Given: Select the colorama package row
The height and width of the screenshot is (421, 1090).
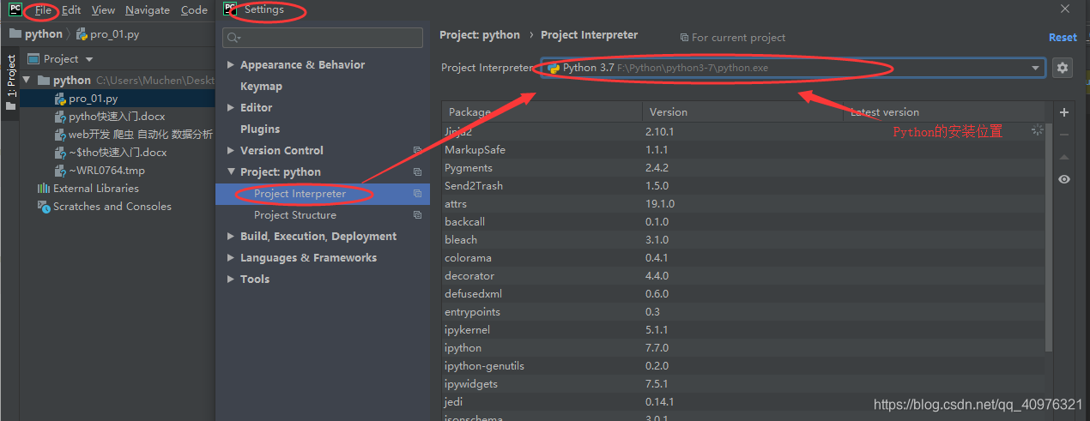Looking at the screenshot, I should coord(743,257).
